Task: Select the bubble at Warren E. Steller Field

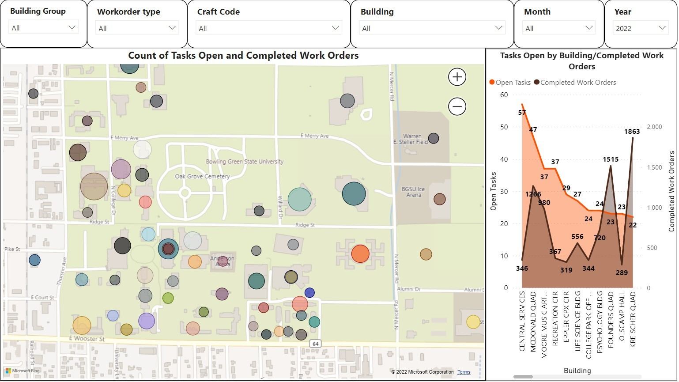Action: tap(433, 138)
